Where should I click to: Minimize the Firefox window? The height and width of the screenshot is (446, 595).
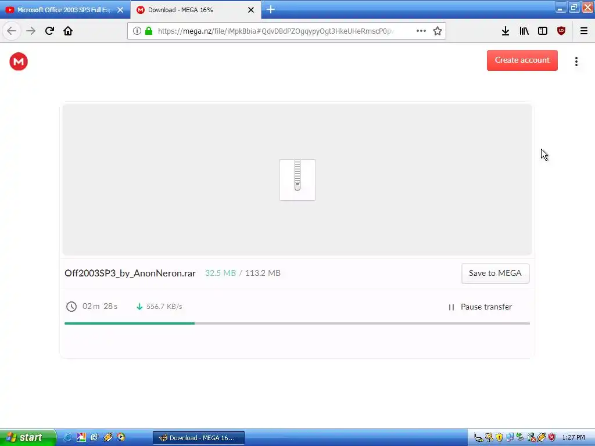(x=561, y=8)
